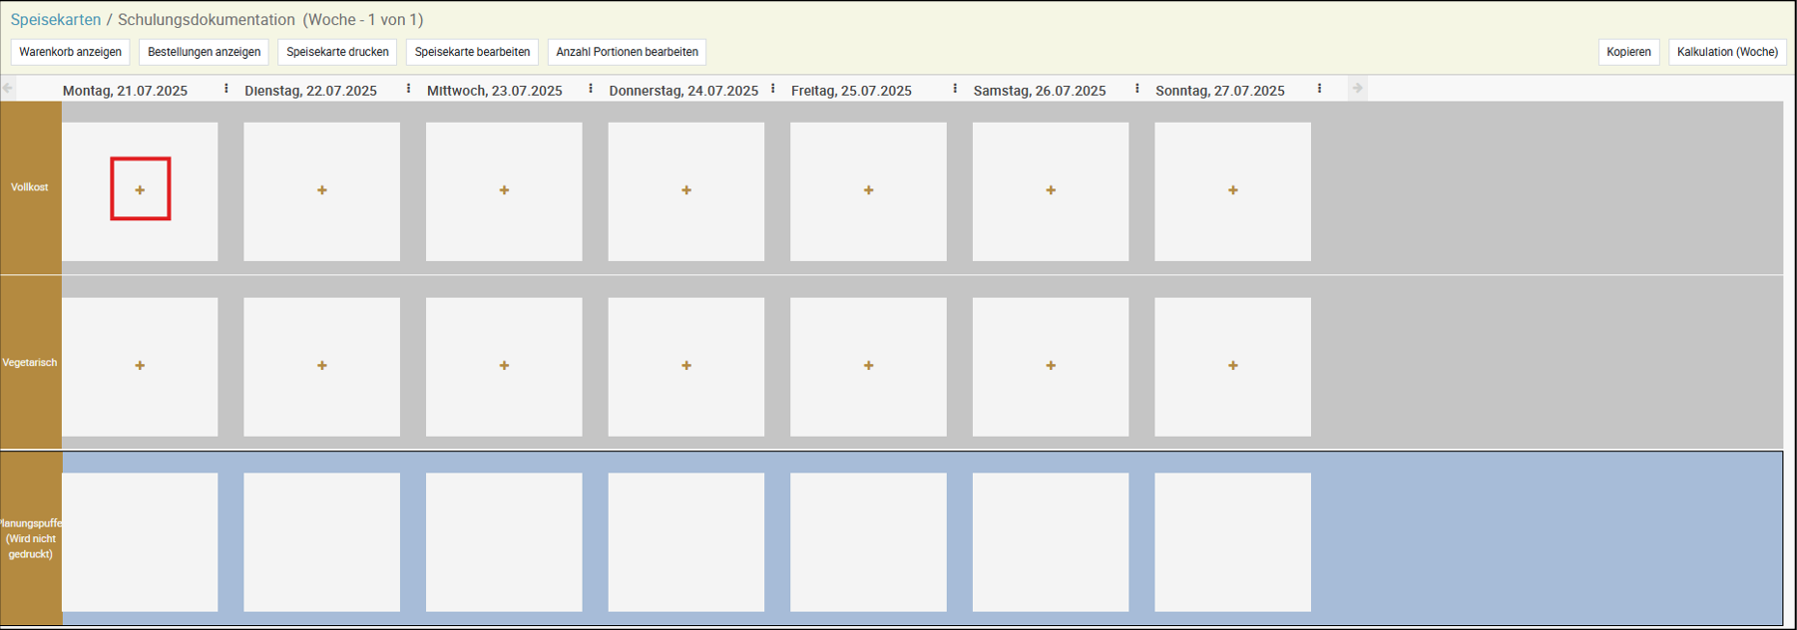
Task: Edit menu using Speisekarte bearbeiten
Action: [472, 52]
